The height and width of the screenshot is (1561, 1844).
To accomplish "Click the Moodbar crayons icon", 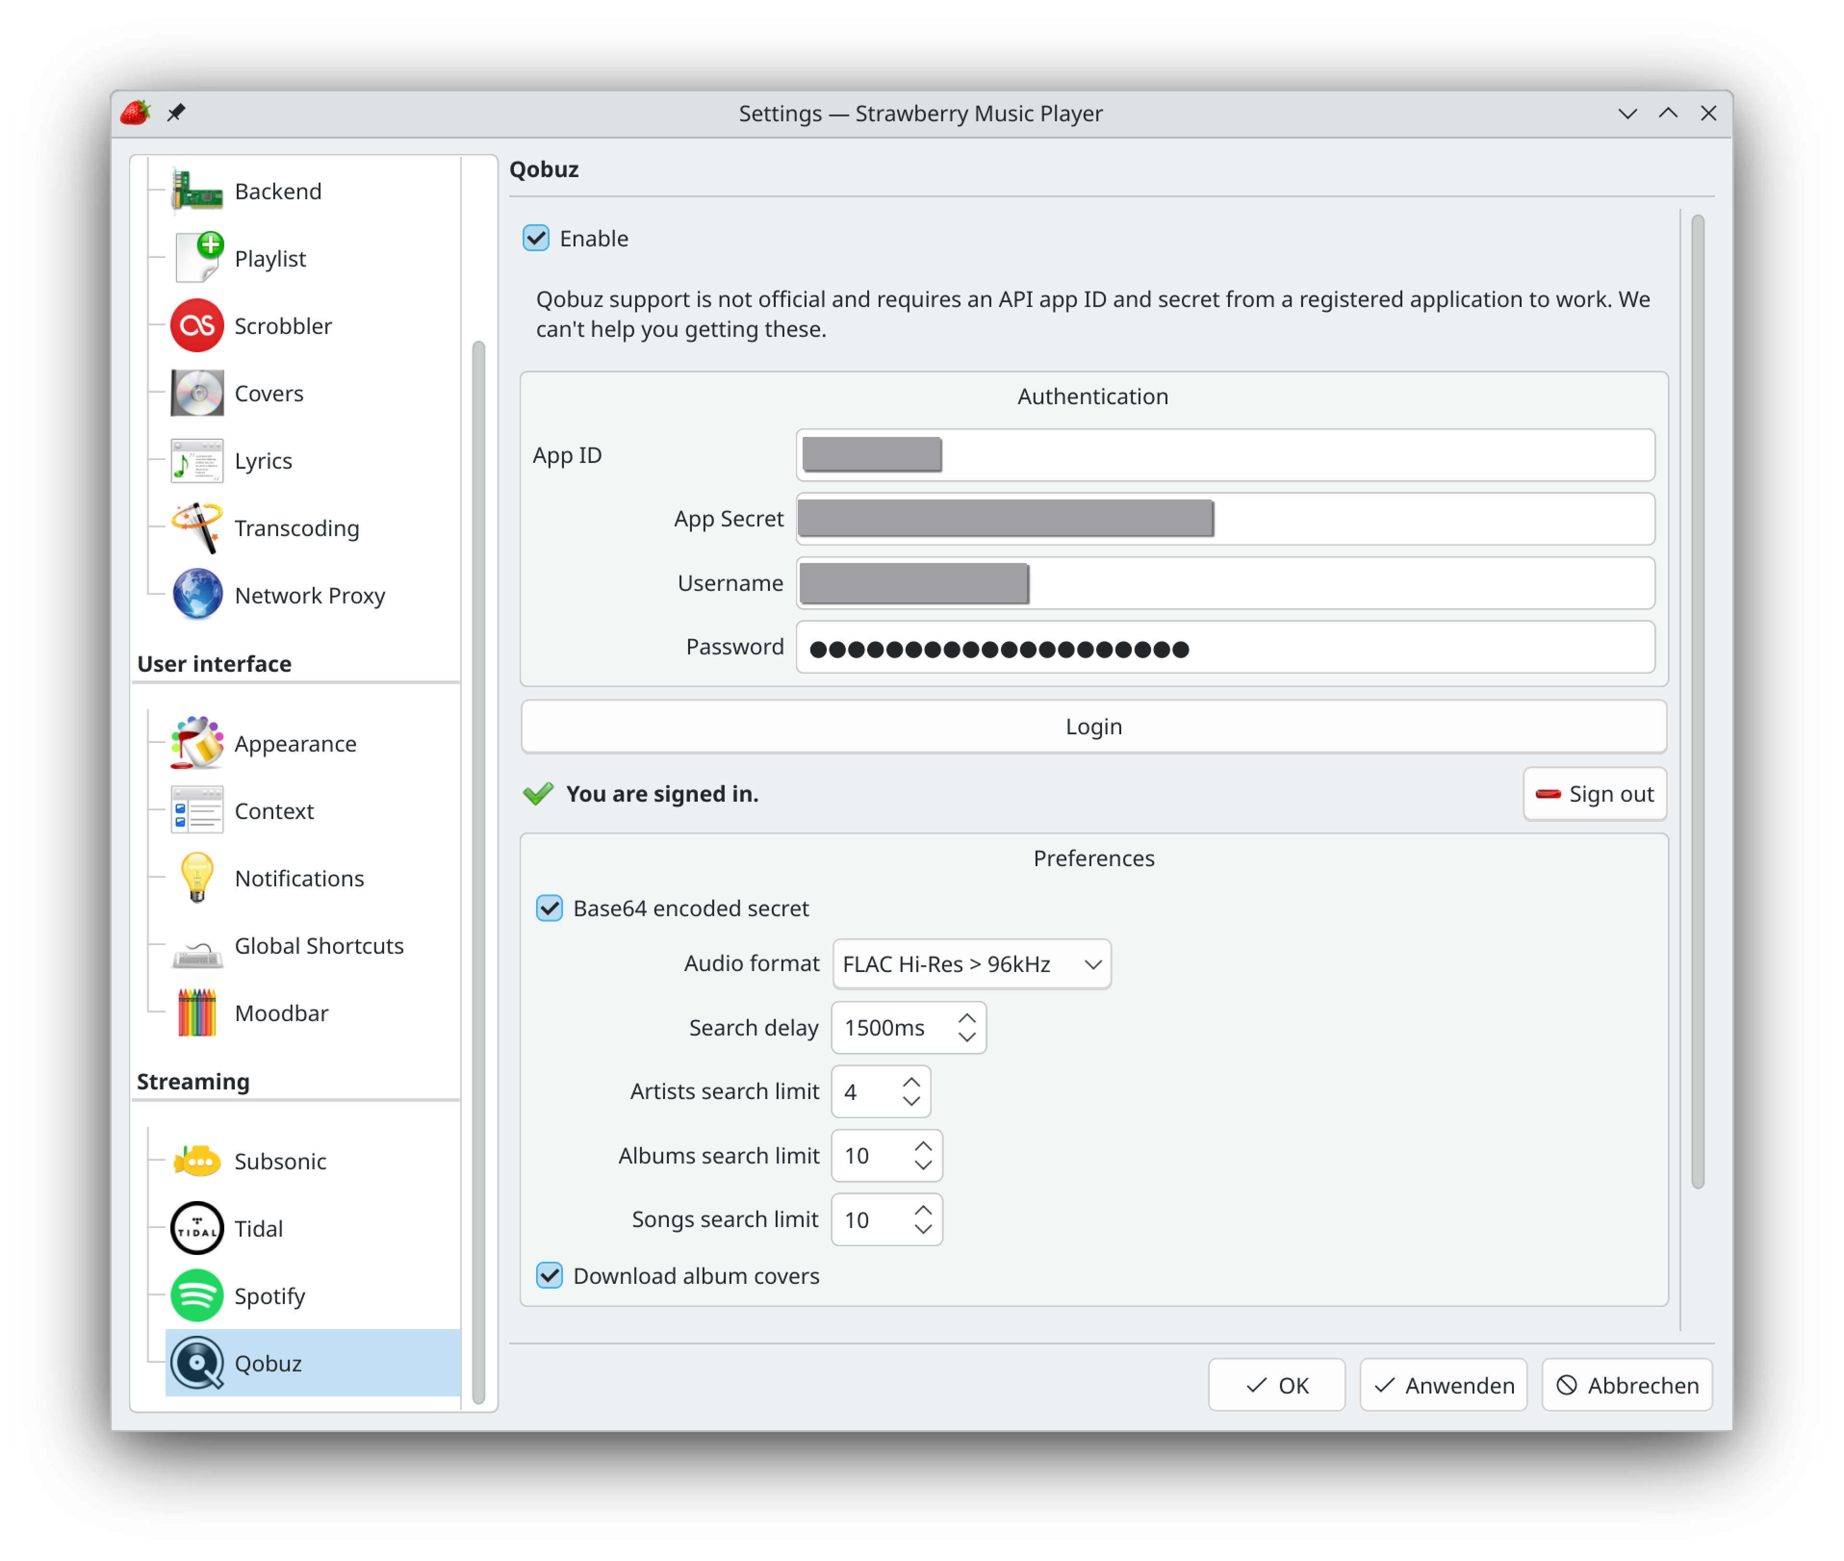I will tap(196, 1012).
